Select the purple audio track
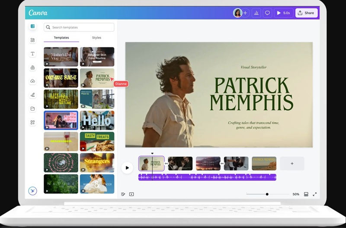The height and width of the screenshot is (228, 346). 208,177
